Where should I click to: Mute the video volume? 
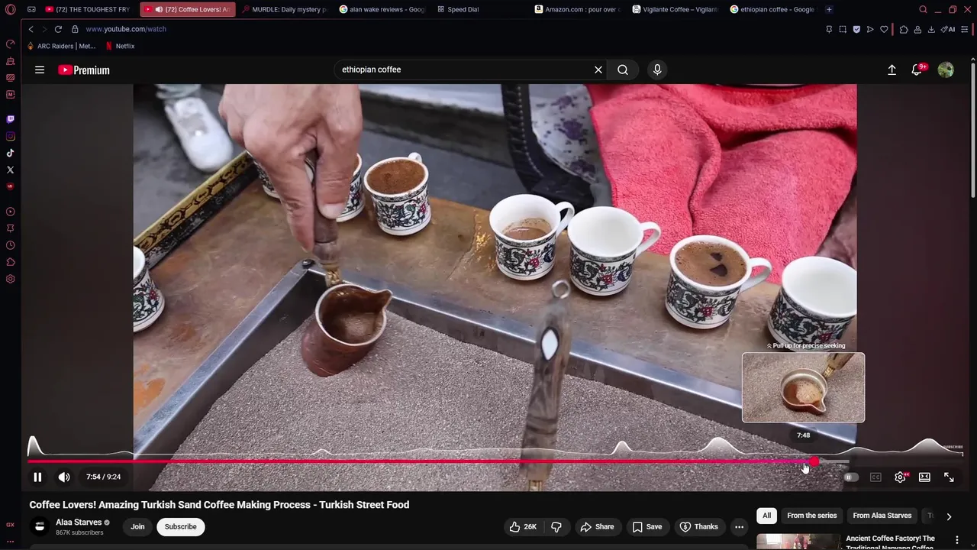64,477
